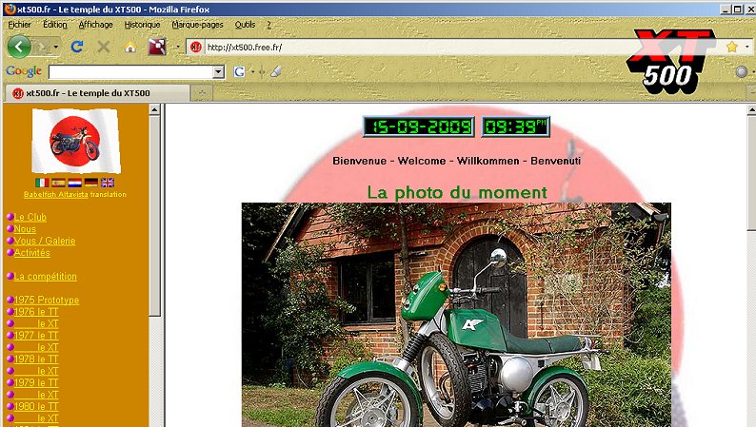The width and height of the screenshot is (756, 427).
Task: Open the 1978 le TT link
Action: point(36,359)
